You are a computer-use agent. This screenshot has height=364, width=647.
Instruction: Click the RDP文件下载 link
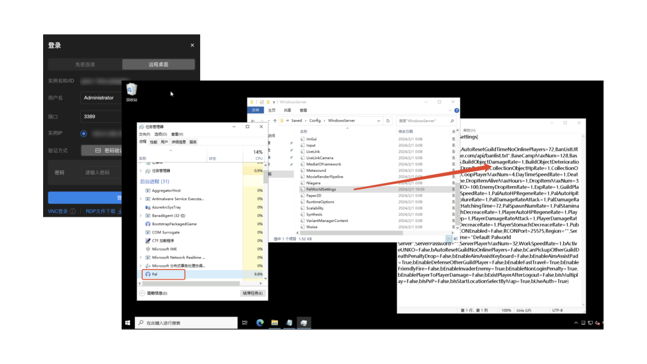(x=101, y=211)
